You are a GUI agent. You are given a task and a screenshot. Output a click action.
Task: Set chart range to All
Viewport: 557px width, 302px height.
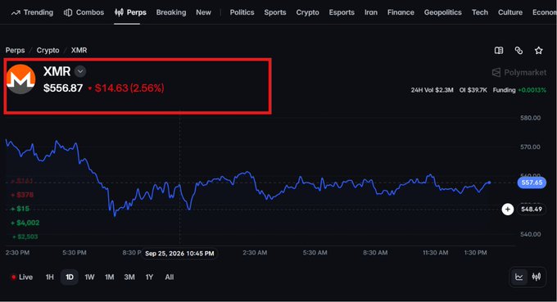(x=170, y=277)
